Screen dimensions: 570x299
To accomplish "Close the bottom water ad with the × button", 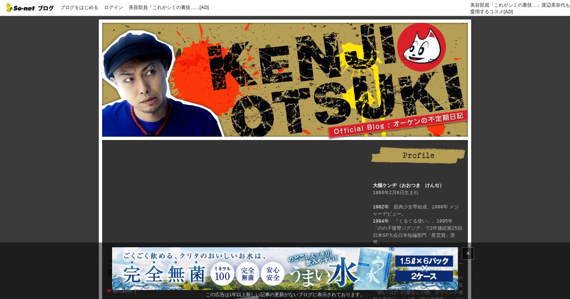I will coord(468,253).
